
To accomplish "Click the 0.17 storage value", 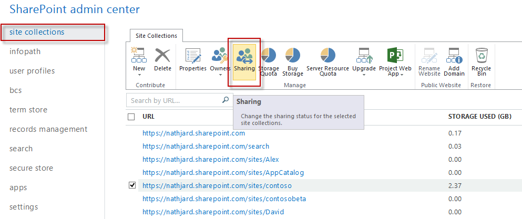I will tap(455, 133).
